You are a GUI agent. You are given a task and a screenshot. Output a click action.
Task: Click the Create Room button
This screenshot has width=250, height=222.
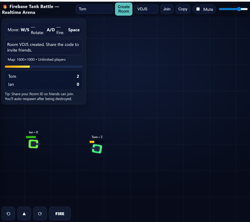(123, 9)
